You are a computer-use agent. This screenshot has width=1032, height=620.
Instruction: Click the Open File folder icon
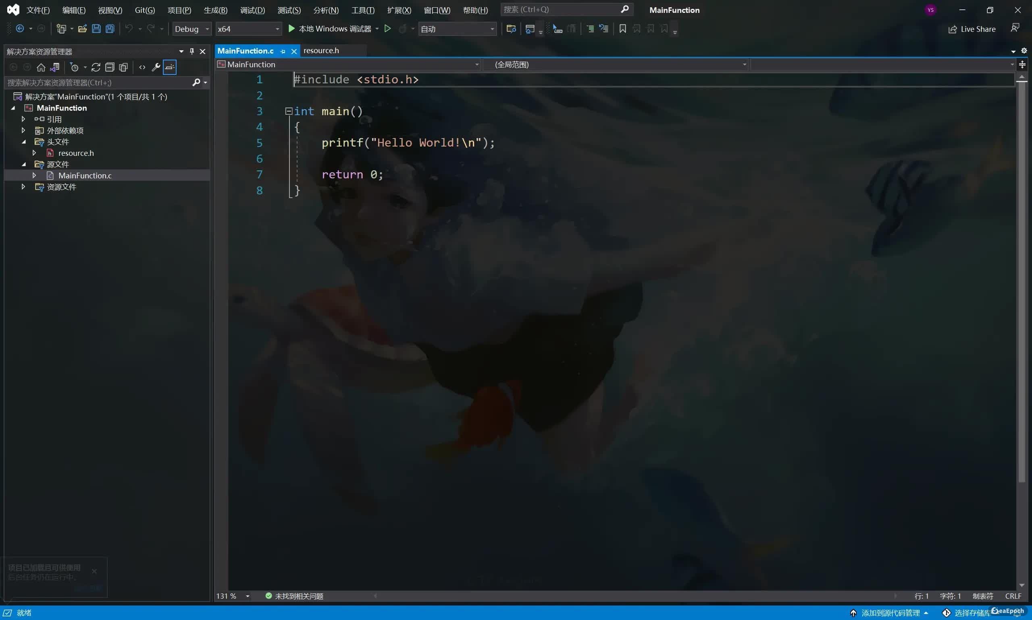[82, 29]
